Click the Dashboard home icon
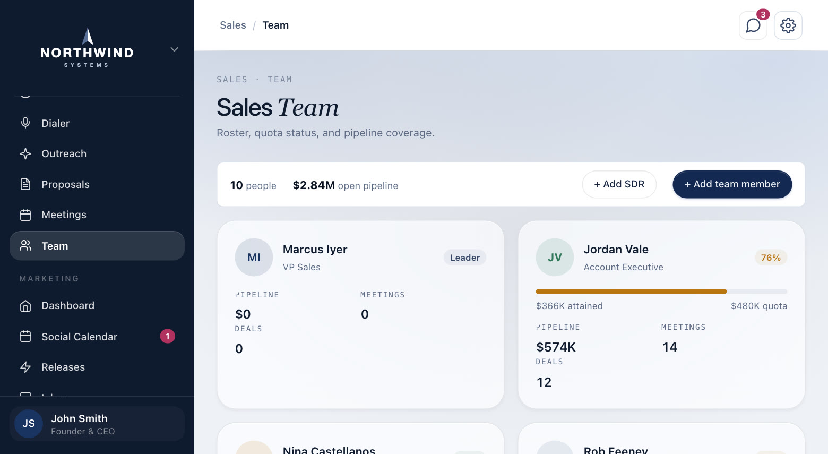This screenshot has height=454, width=828. (25, 306)
